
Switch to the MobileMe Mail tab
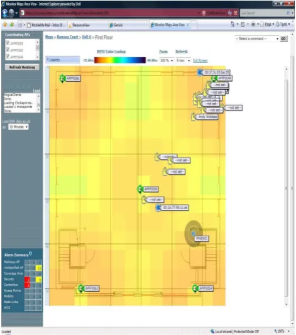(x=47, y=25)
